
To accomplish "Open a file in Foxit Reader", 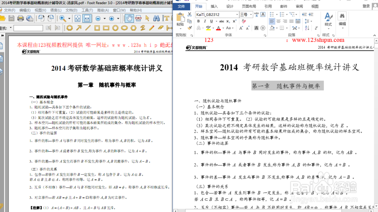I will coord(2,18).
